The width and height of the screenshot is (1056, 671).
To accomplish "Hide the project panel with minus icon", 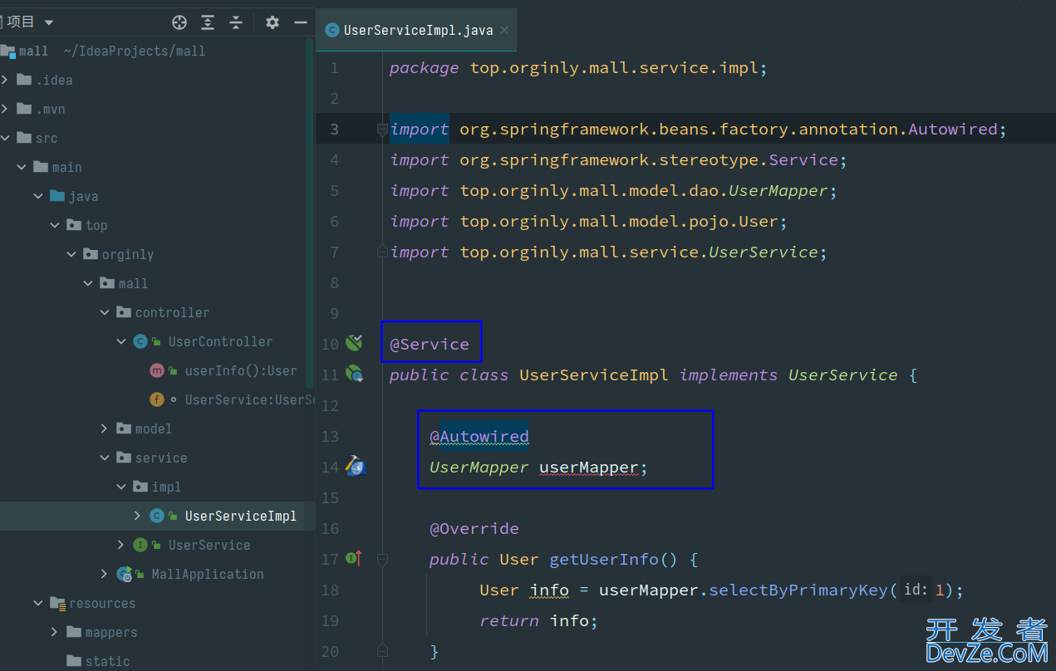I will 301,22.
